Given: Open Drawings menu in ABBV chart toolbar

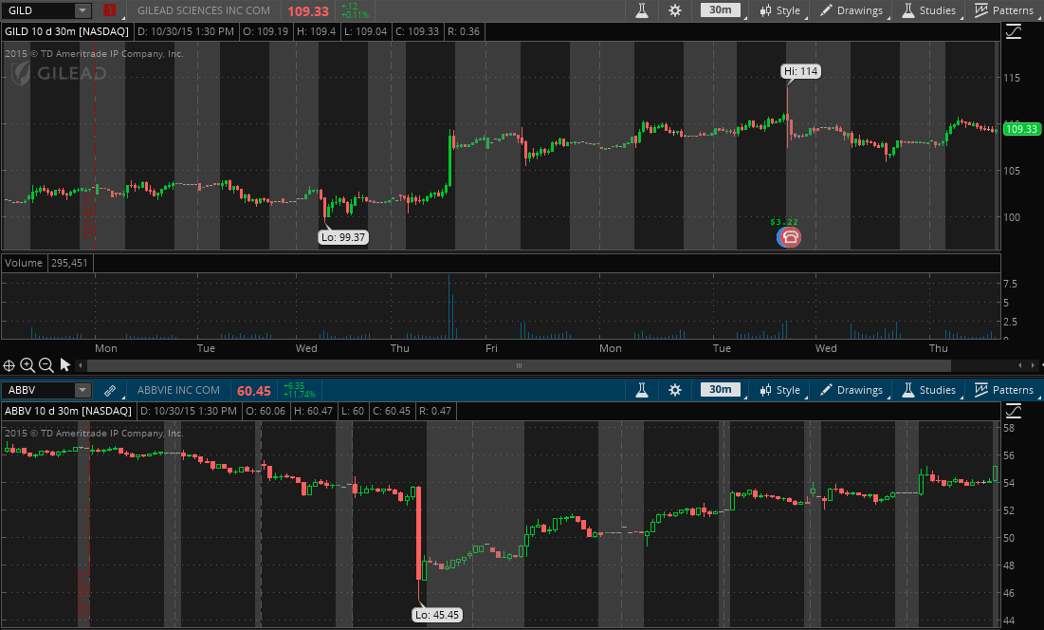Looking at the screenshot, I should point(851,390).
